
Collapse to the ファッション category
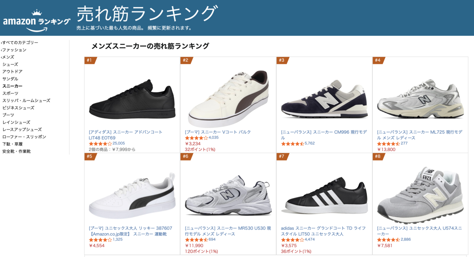(x=14, y=50)
